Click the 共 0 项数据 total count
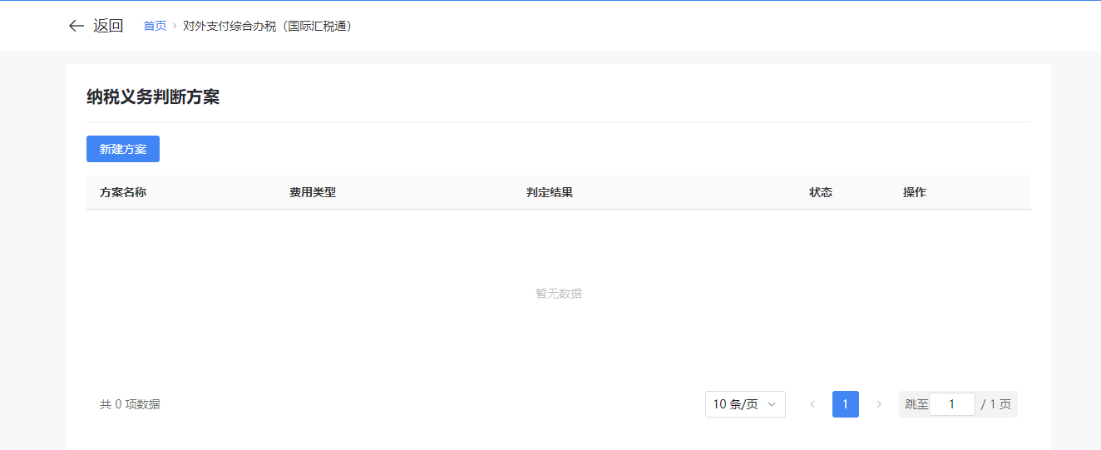This screenshot has width=1101, height=450. 130,404
